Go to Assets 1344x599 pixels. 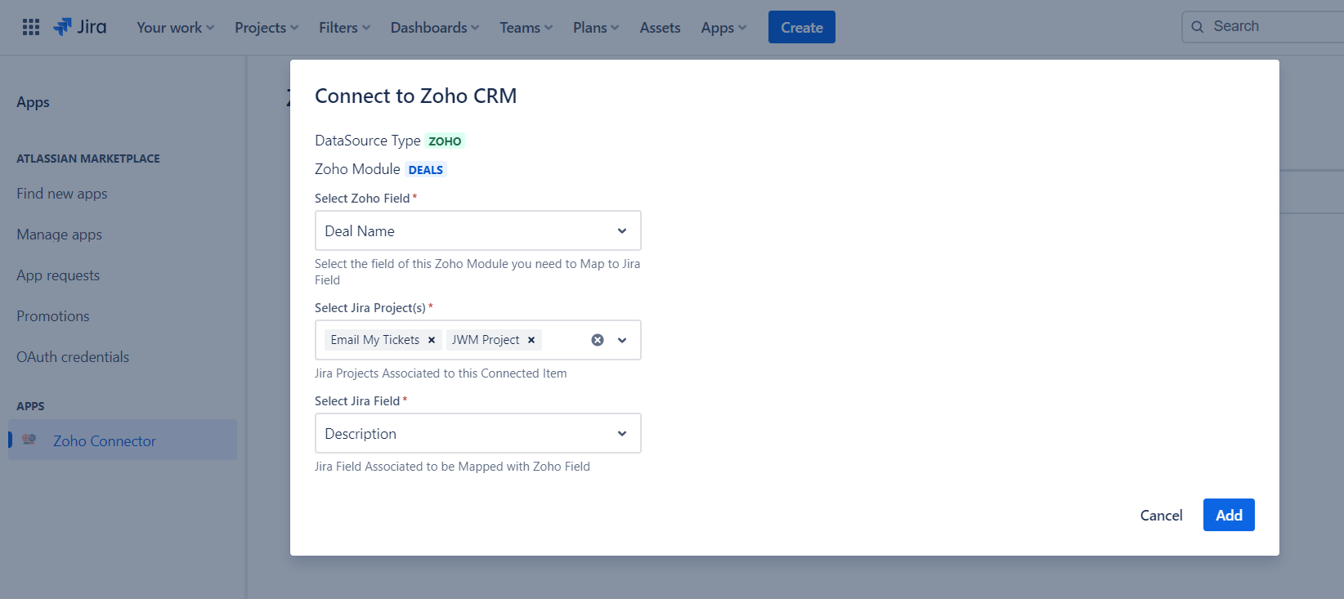(x=660, y=27)
